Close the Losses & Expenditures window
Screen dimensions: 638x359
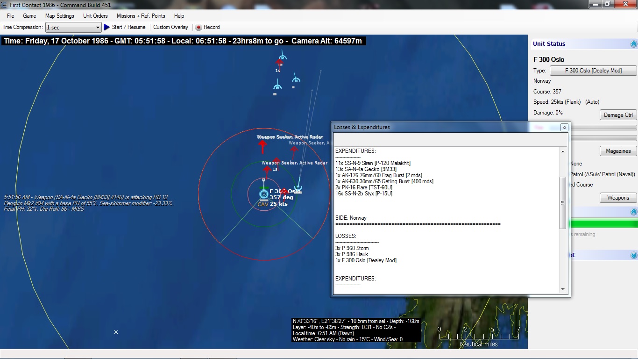tap(564, 127)
